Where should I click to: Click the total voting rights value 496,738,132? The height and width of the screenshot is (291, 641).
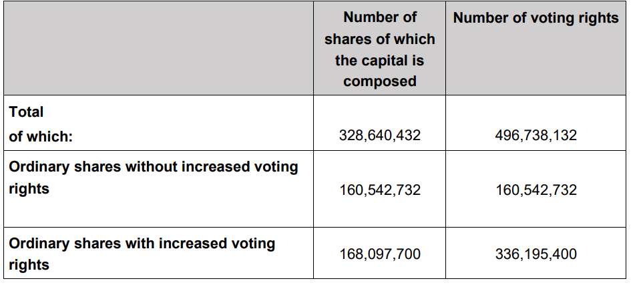click(536, 135)
